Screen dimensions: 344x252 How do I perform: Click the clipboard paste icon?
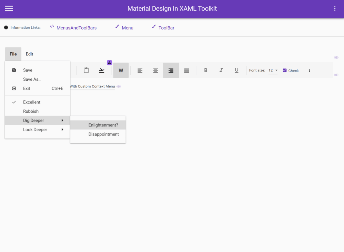(x=86, y=70)
